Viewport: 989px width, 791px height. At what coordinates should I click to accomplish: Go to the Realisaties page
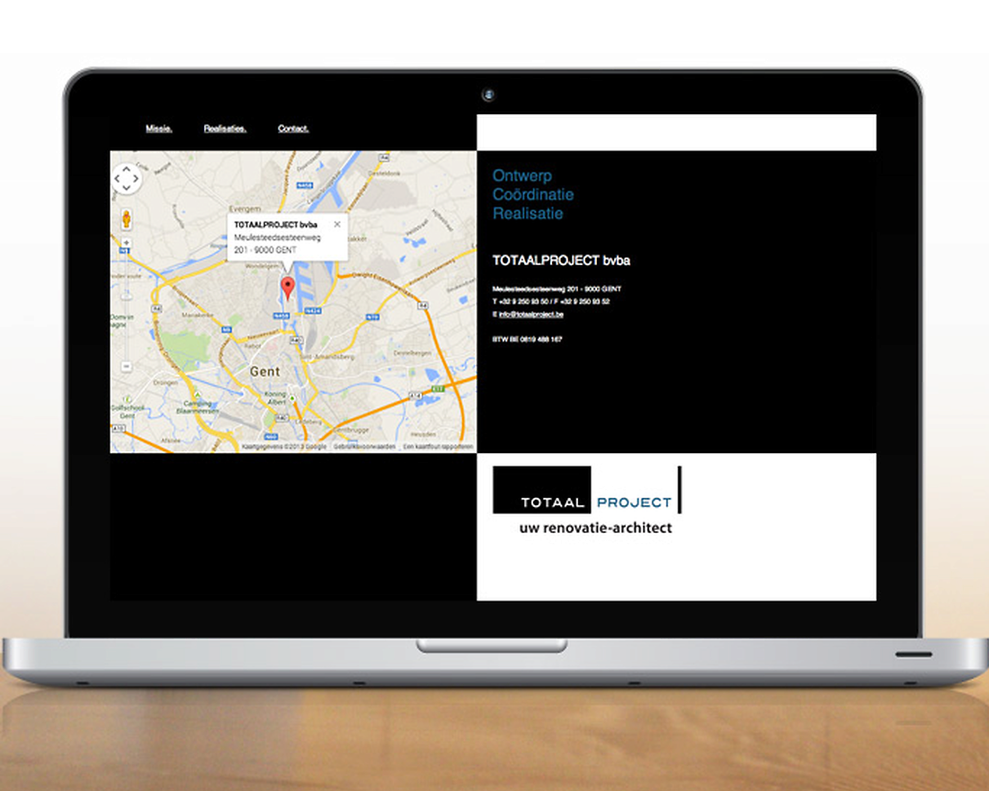(225, 129)
